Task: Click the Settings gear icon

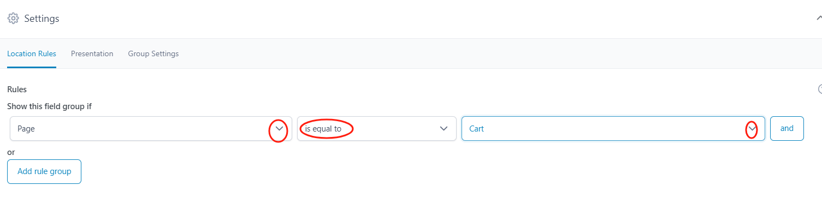Action: pos(14,19)
